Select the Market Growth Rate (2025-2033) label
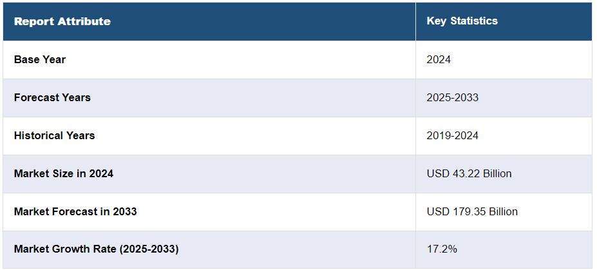The width and height of the screenshot is (597, 270). [x=96, y=249]
